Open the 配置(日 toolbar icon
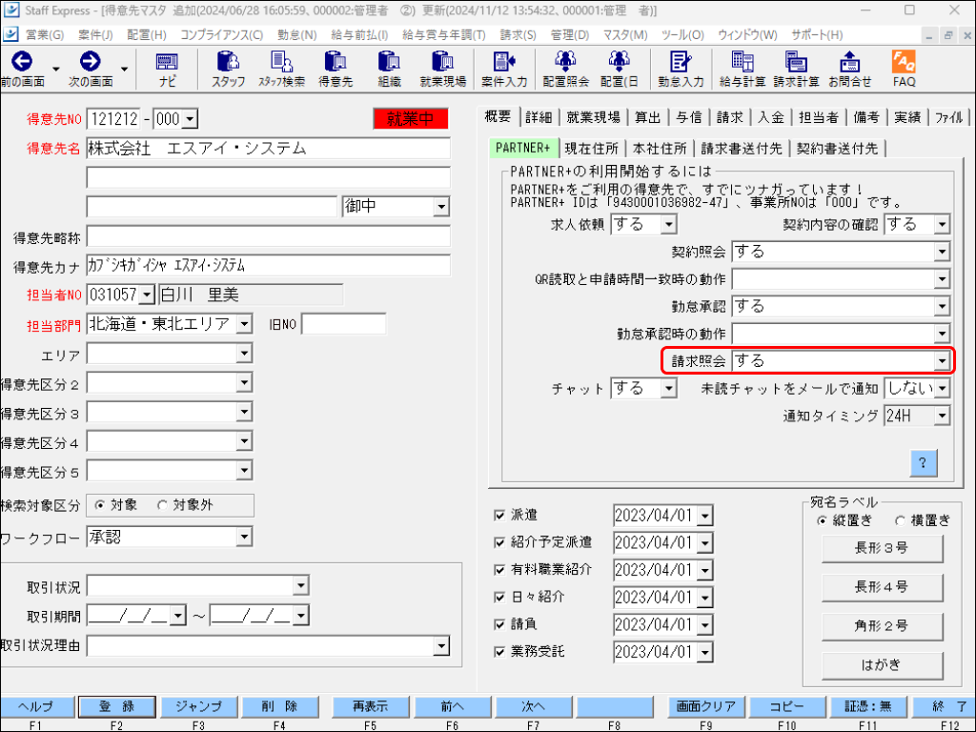The image size is (976, 732). coord(619,69)
